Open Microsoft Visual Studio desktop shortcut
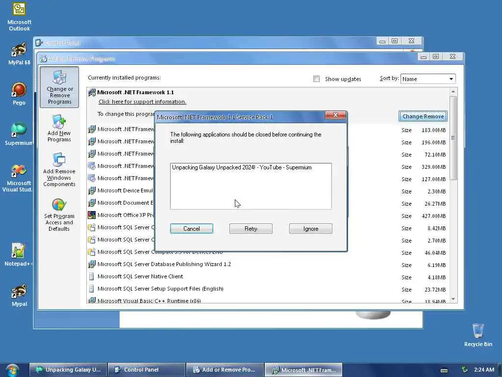This screenshot has height=377, width=502. coord(18,178)
